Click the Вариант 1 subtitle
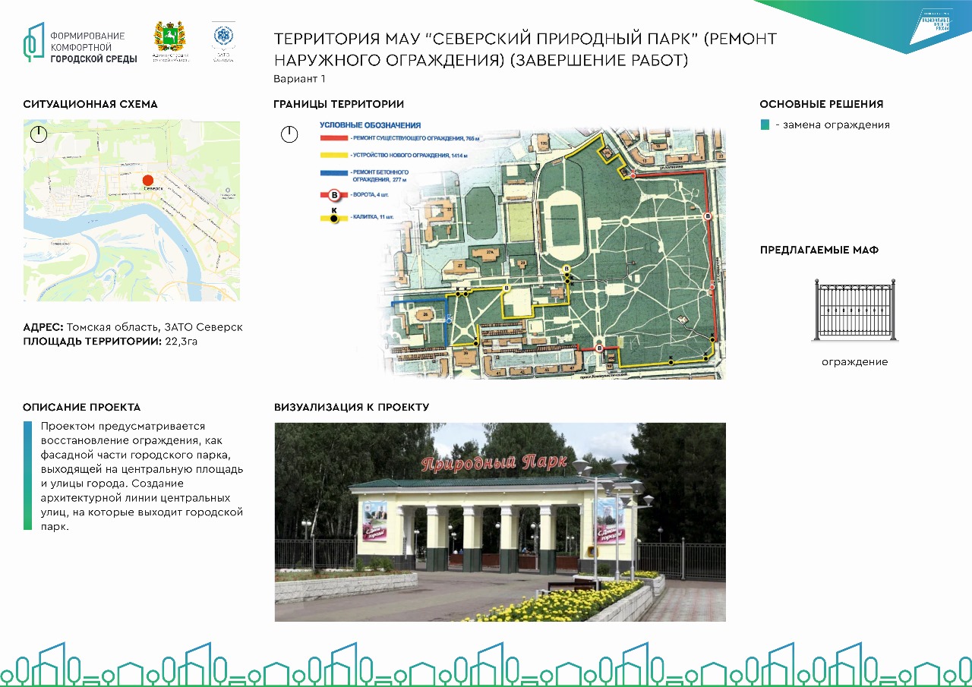The height and width of the screenshot is (687, 972). tap(299, 78)
